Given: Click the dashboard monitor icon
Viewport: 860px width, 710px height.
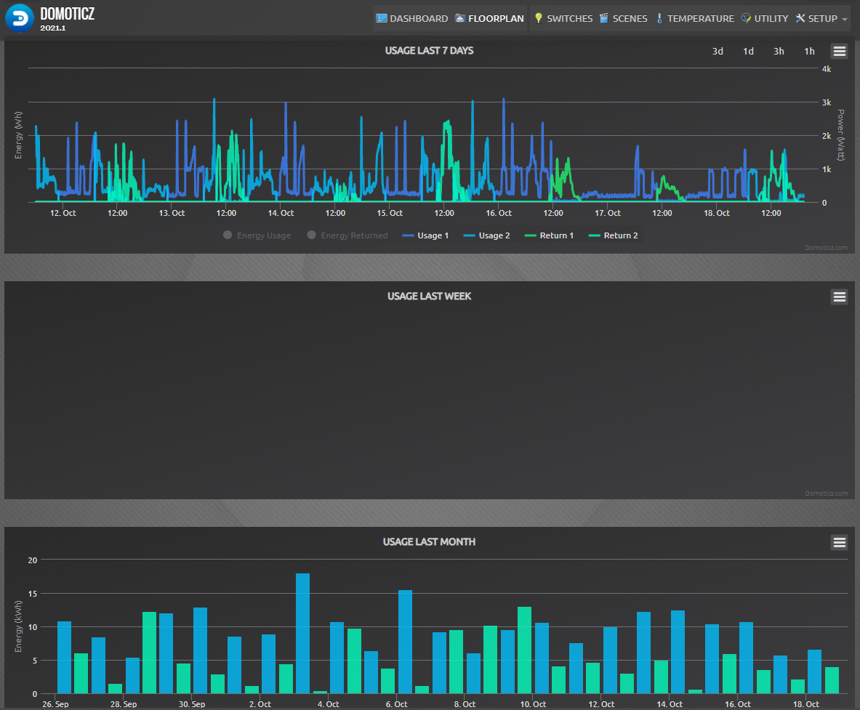Looking at the screenshot, I should pyautogui.click(x=381, y=19).
